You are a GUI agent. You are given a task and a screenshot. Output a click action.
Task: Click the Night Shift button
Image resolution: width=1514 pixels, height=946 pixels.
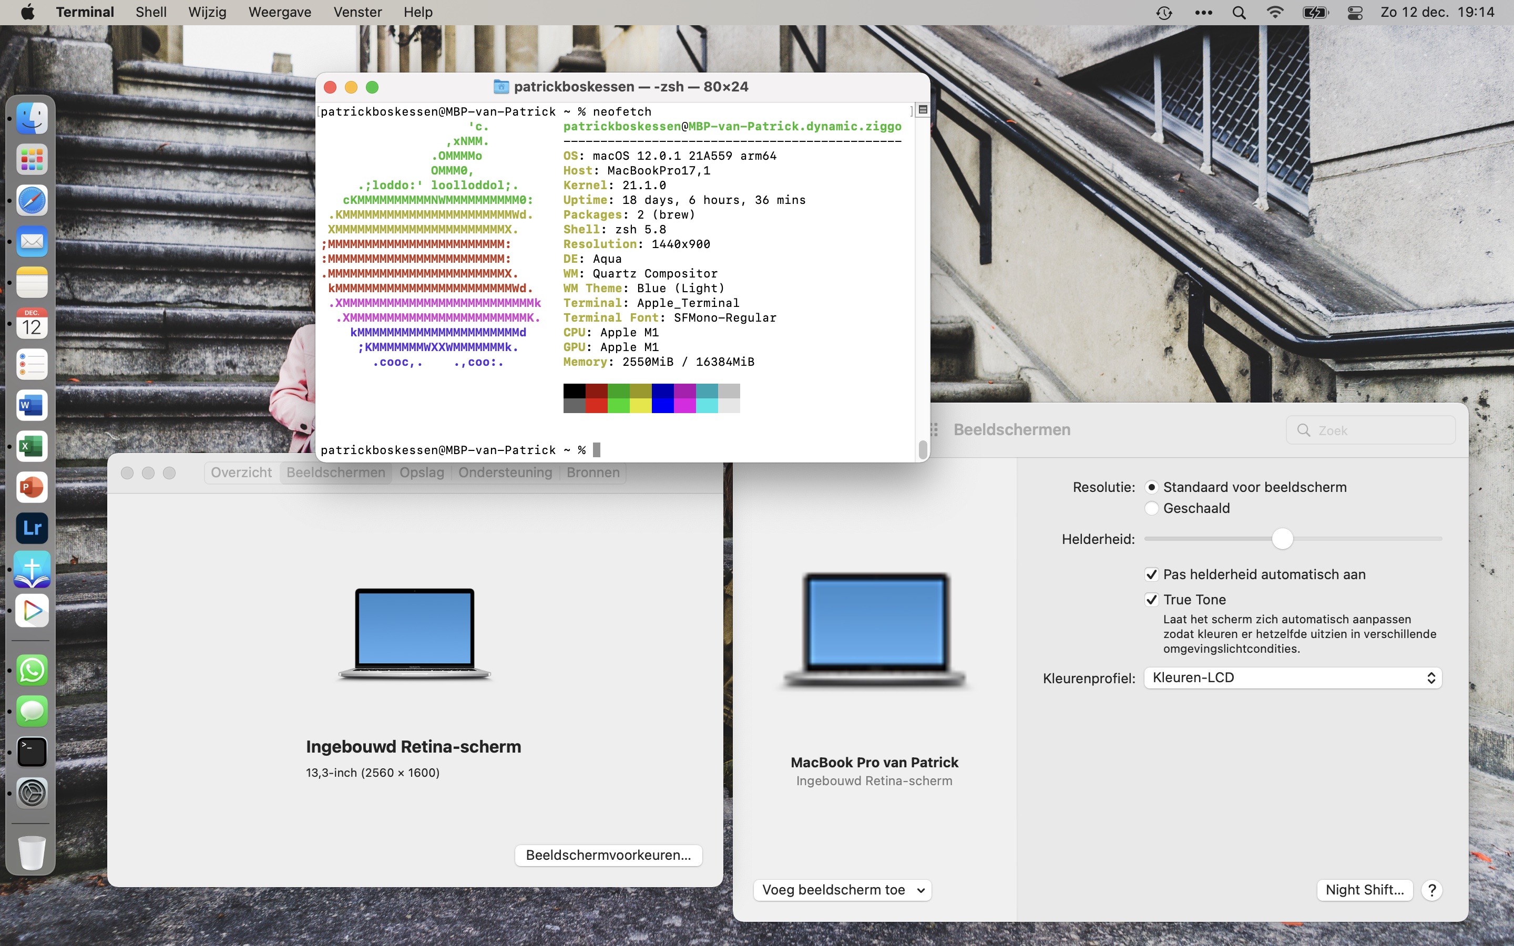(1364, 890)
